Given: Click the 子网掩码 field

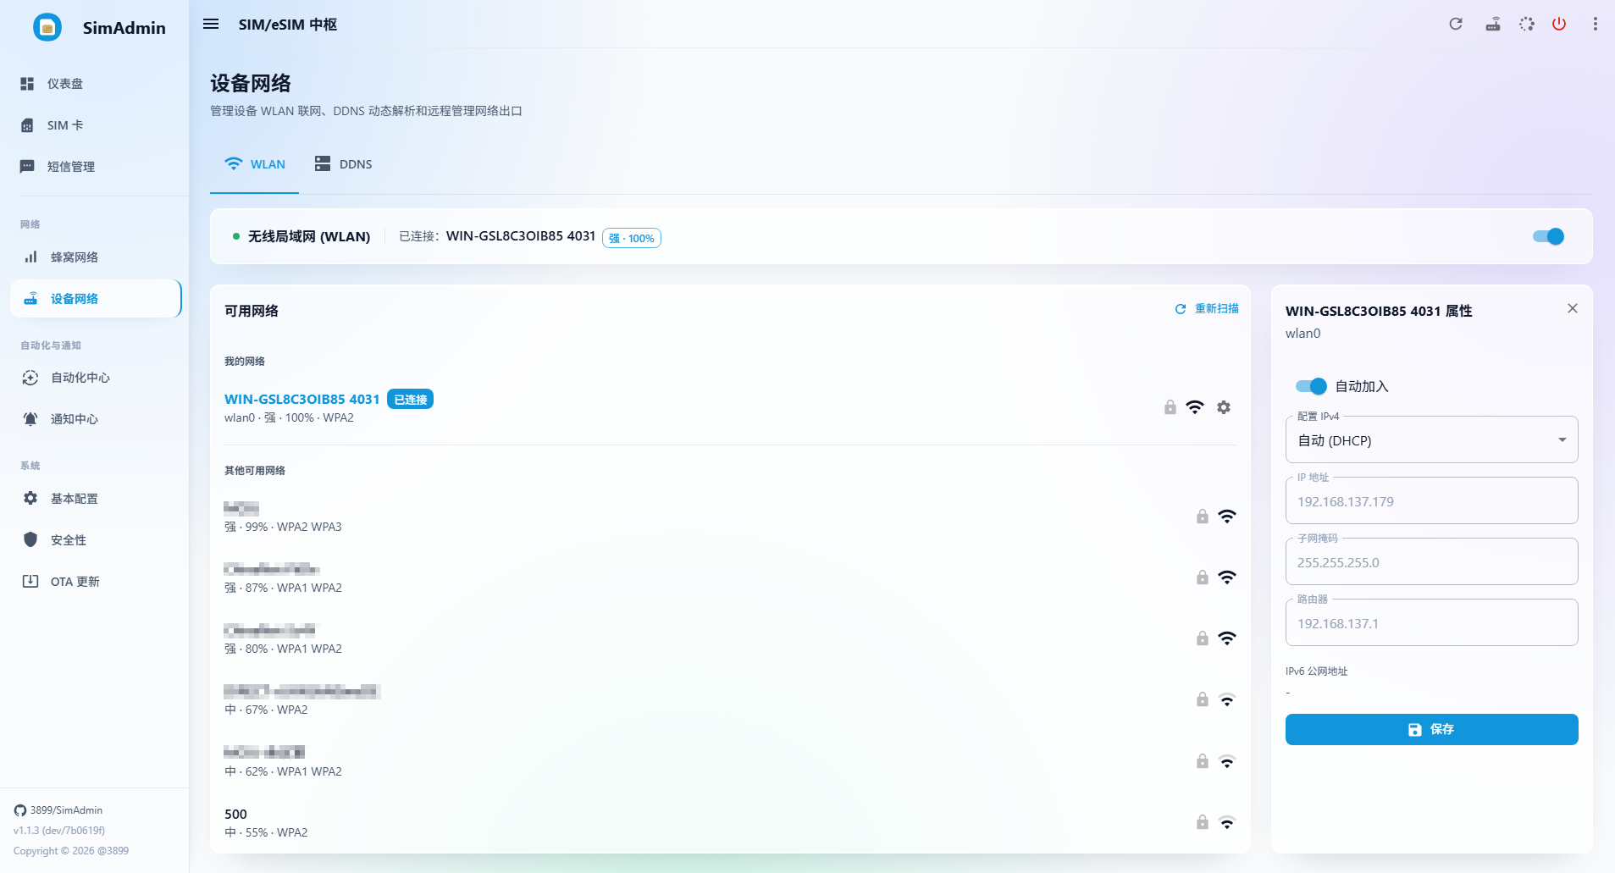Looking at the screenshot, I should (x=1431, y=562).
